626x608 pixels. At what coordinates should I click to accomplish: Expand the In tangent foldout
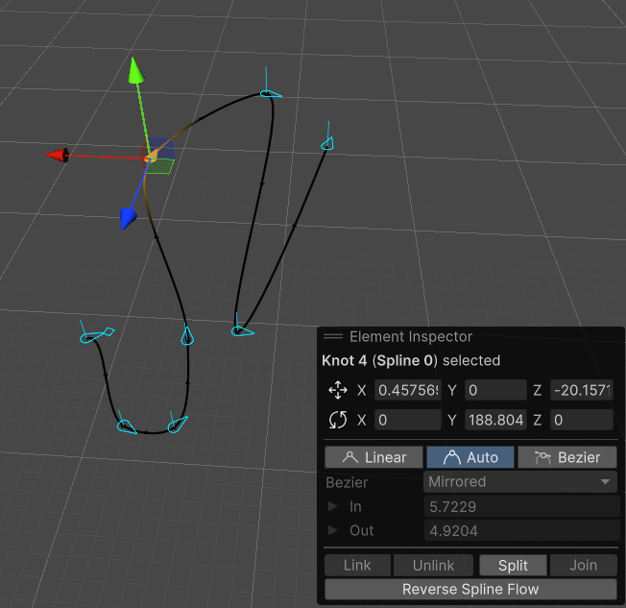click(333, 506)
